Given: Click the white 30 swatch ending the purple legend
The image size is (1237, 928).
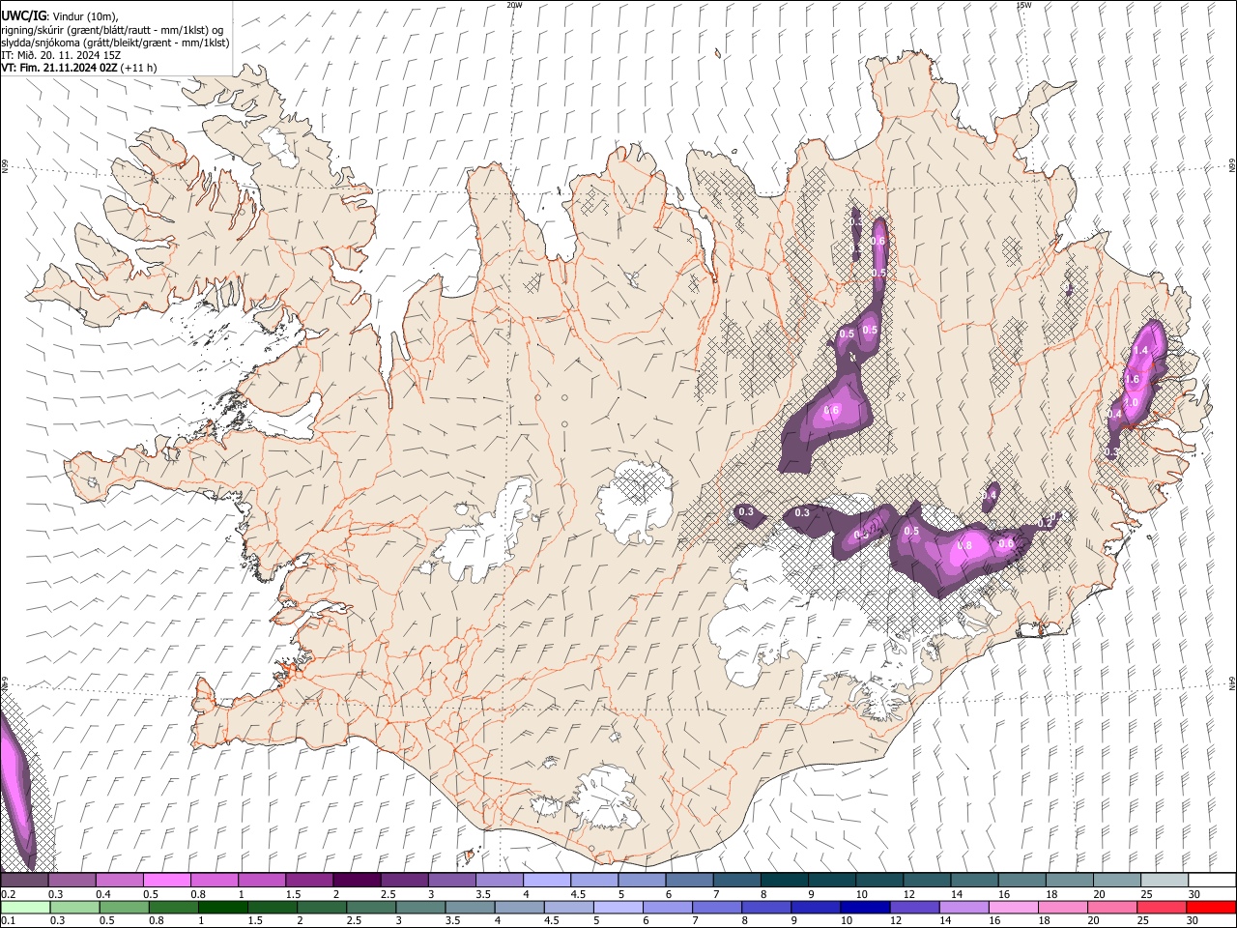Looking at the screenshot, I should point(1211,881).
